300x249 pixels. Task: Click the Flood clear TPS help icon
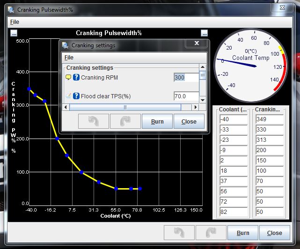tap(77, 96)
